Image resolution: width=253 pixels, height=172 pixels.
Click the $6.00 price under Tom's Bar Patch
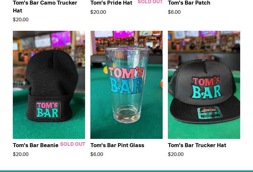click(174, 12)
